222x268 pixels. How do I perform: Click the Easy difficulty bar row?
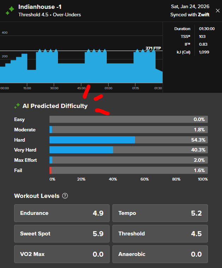(x=128, y=119)
